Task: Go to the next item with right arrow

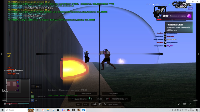Action: [x=198, y=54]
